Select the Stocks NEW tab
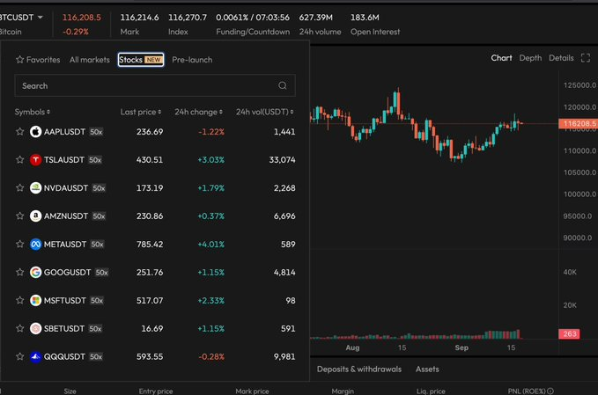Screen dimensions: 598x395 (141, 60)
